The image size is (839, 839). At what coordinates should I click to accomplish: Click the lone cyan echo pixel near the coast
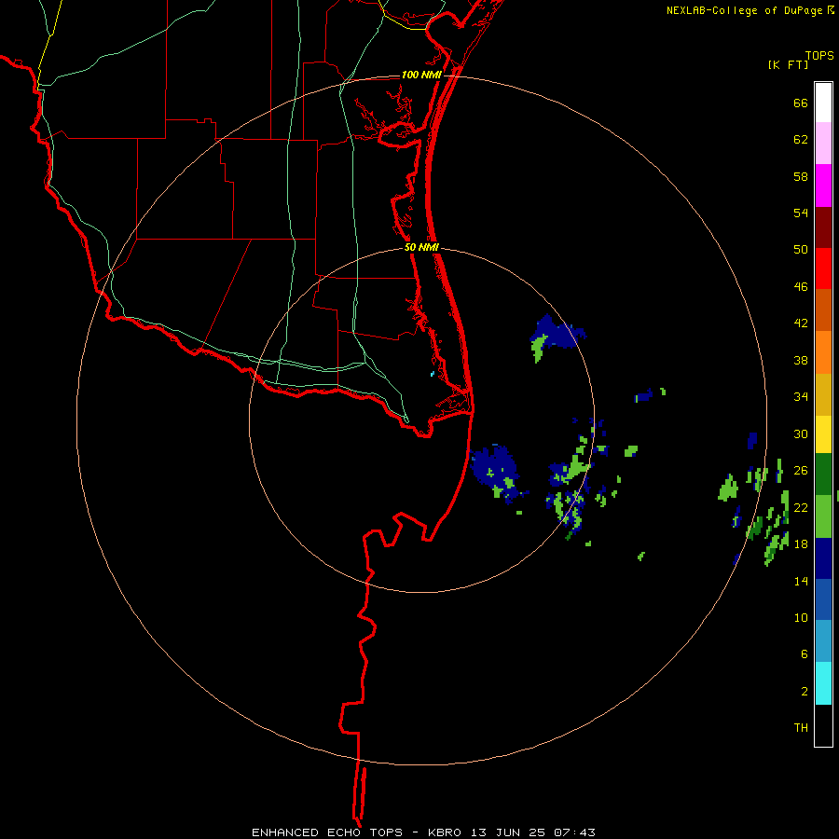pyautogui.click(x=433, y=374)
